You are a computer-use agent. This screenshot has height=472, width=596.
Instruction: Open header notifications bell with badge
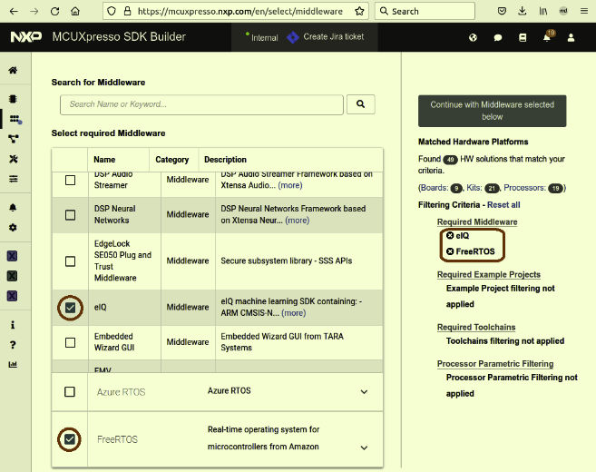point(548,36)
